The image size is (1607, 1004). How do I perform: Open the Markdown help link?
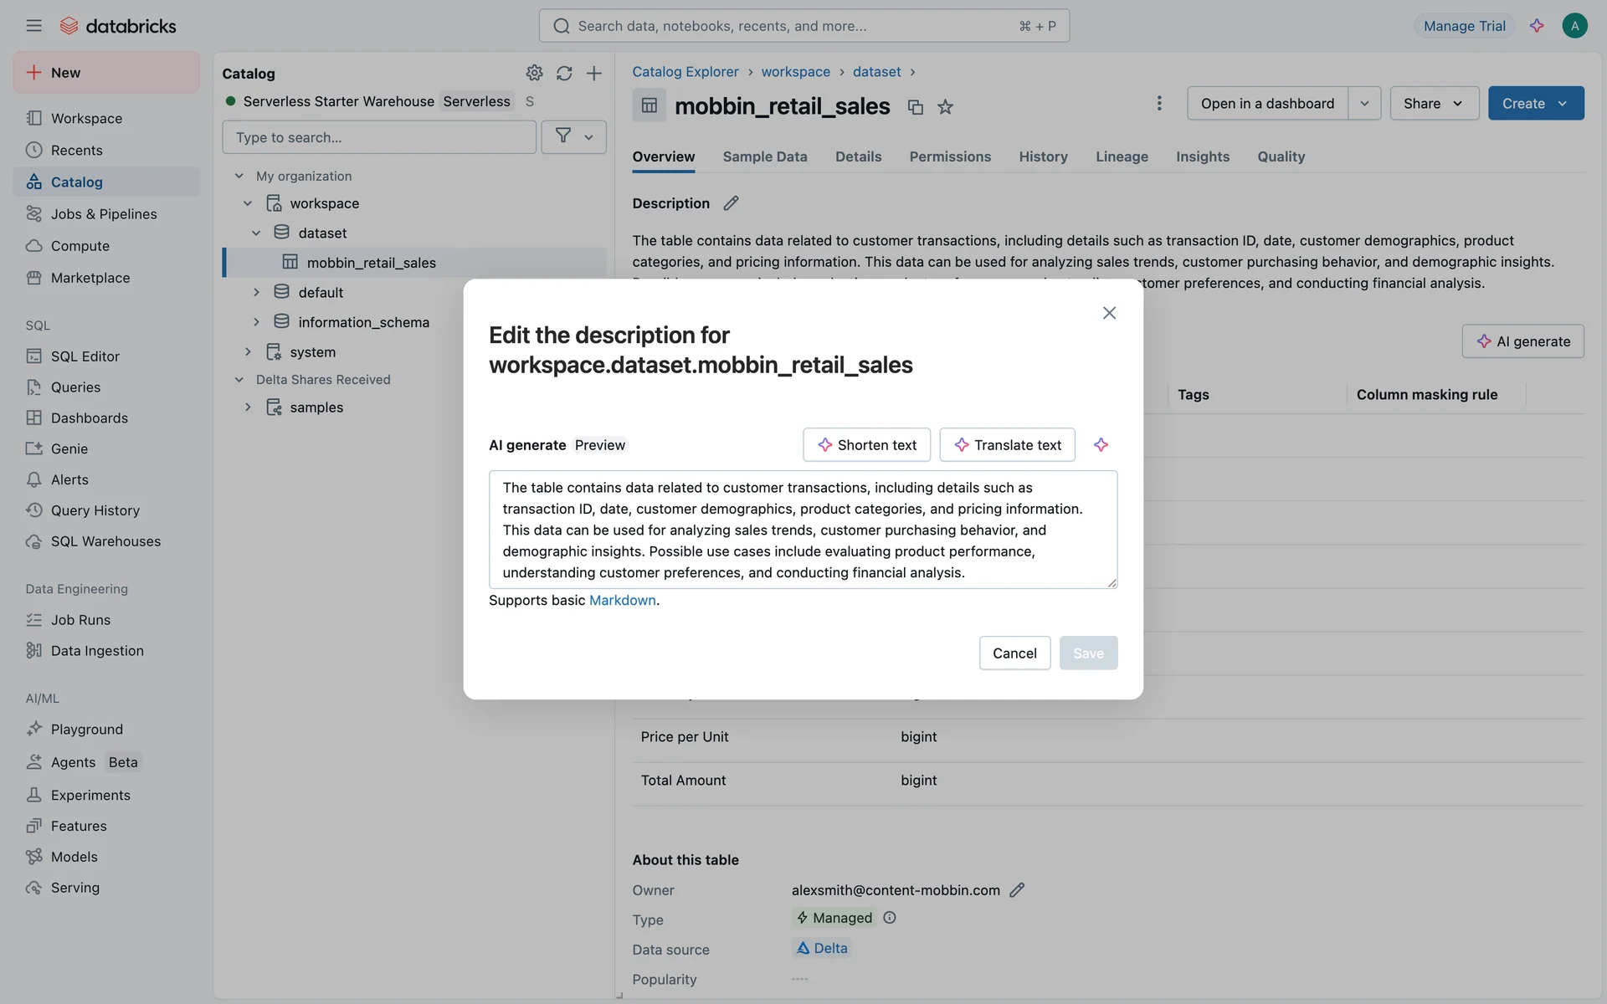coord(622,600)
